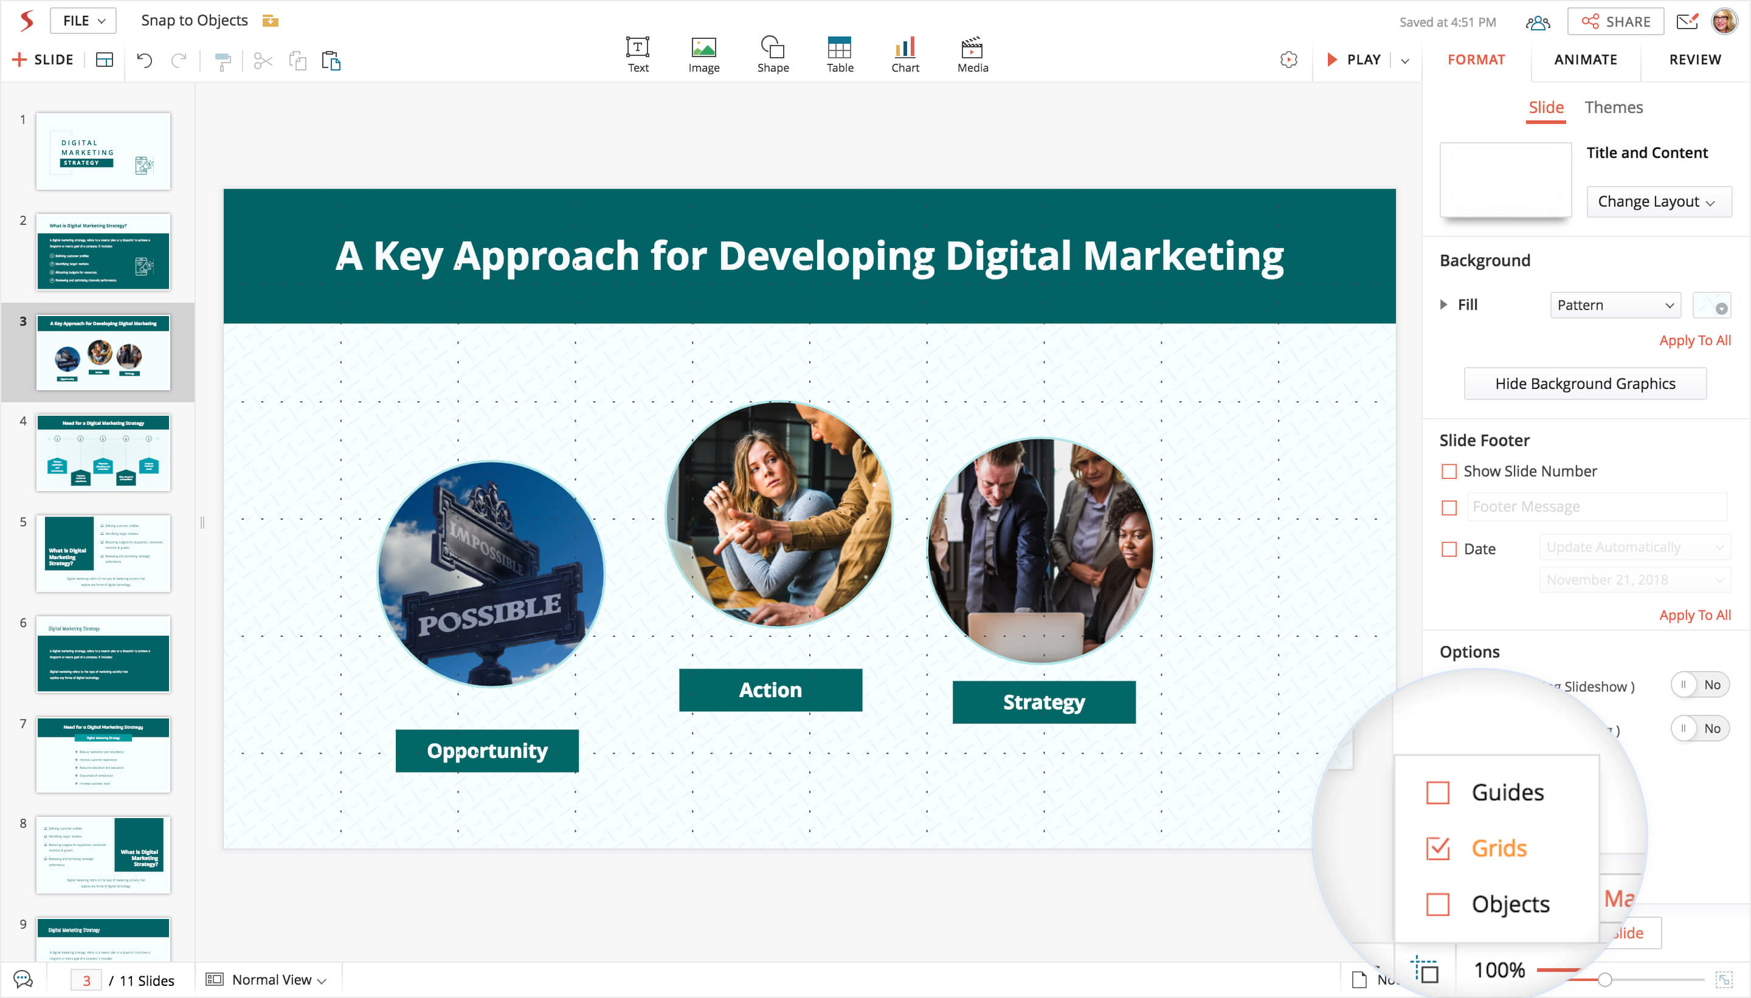Image resolution: width=1751 pixels, height=998 pixels.
Task: Enable the Guides checkbox
Action: pos(1437,793)
